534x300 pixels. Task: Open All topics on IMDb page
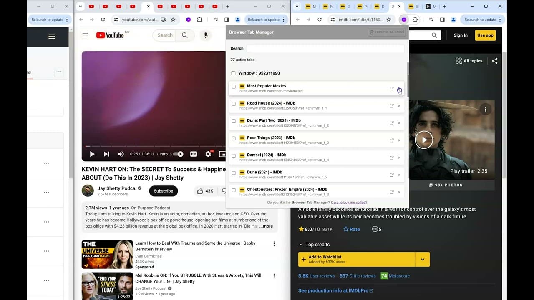(x=469, y=61)
